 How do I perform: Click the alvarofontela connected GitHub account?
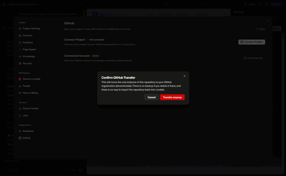(253, 58)
